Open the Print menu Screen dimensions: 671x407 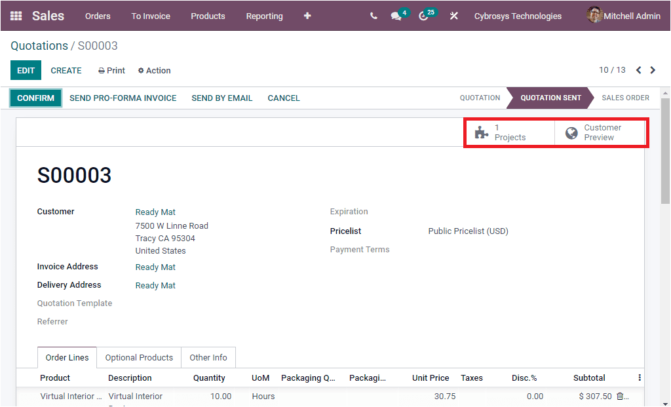pos(111,70)
